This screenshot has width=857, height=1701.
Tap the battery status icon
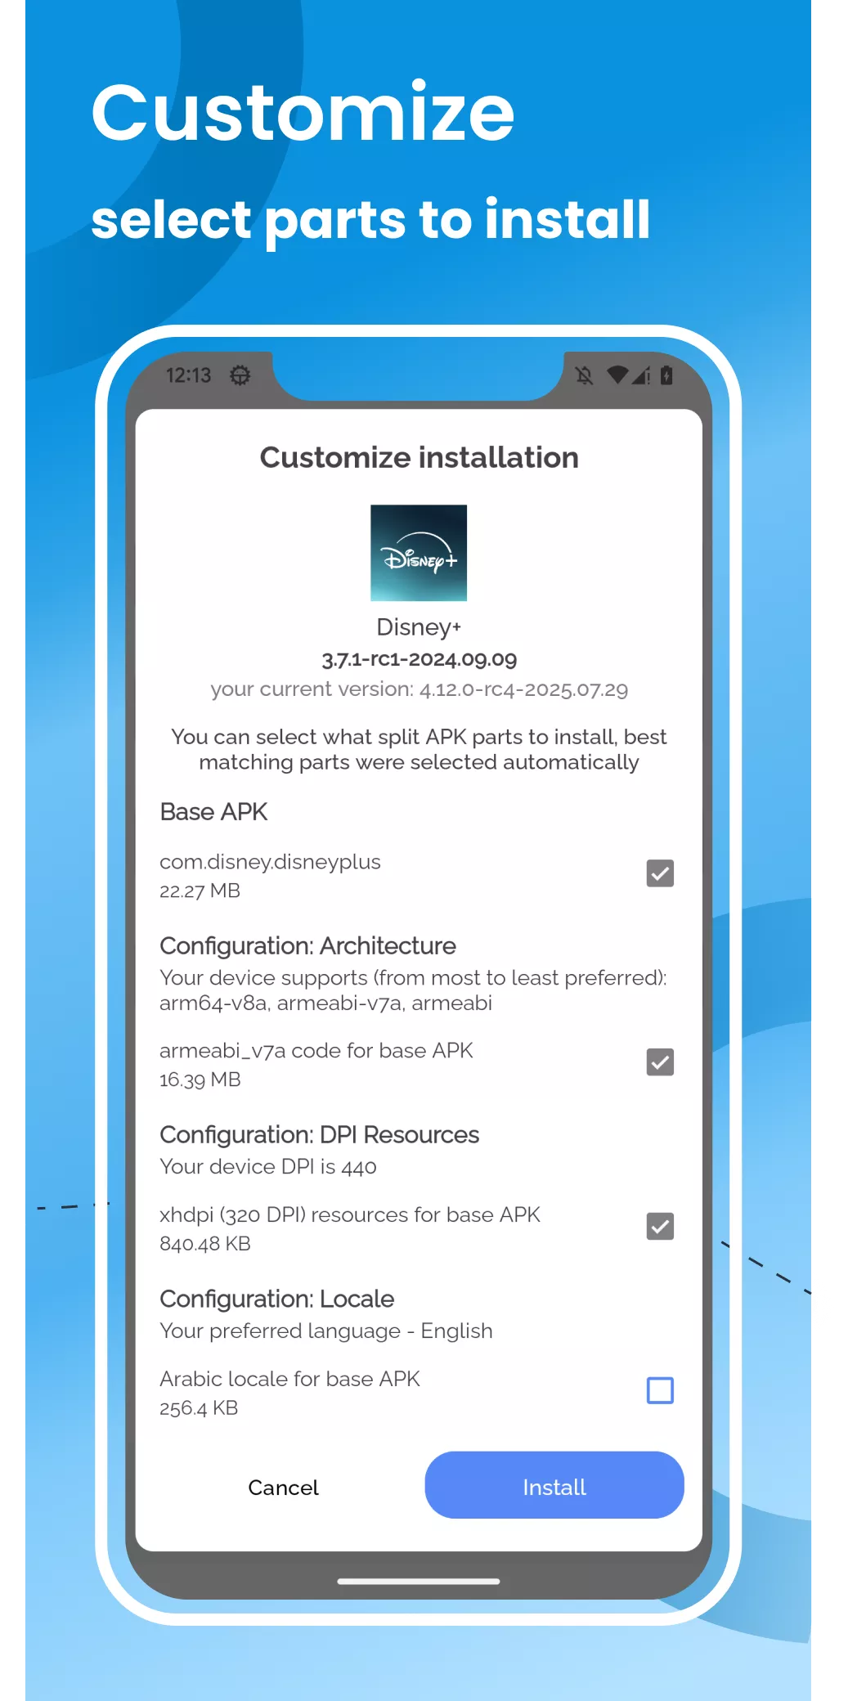tap(666, 375)
